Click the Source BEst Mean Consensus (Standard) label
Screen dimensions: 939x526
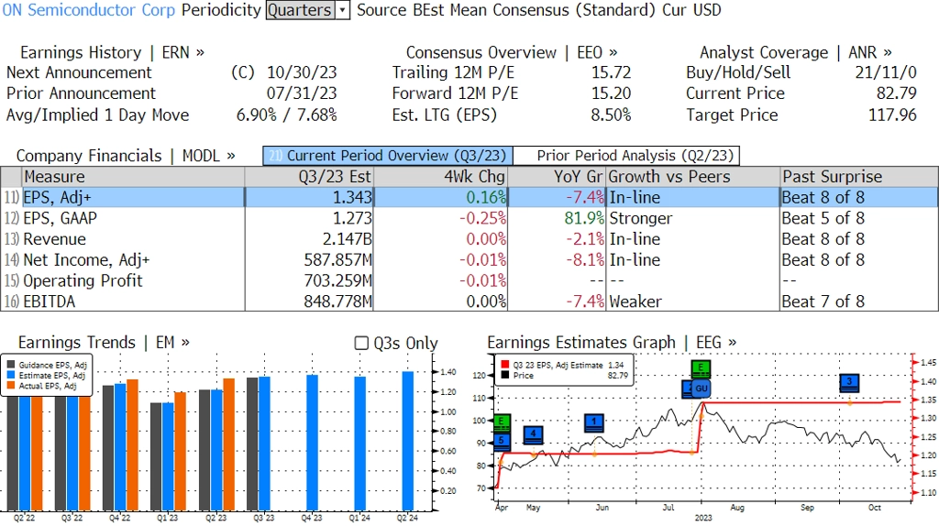coord(506,10)
